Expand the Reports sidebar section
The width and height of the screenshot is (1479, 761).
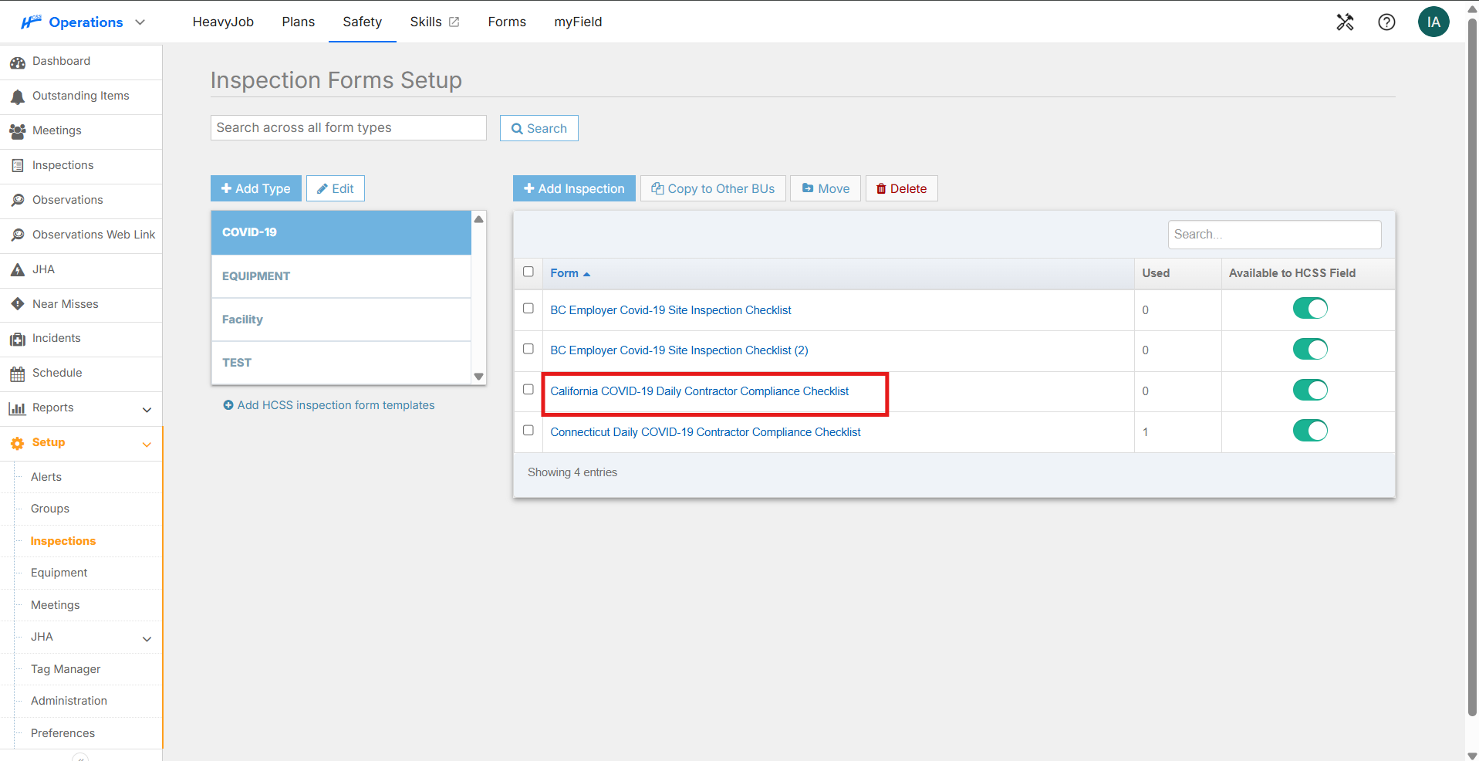pyautogui.click(x=147, y=410)
